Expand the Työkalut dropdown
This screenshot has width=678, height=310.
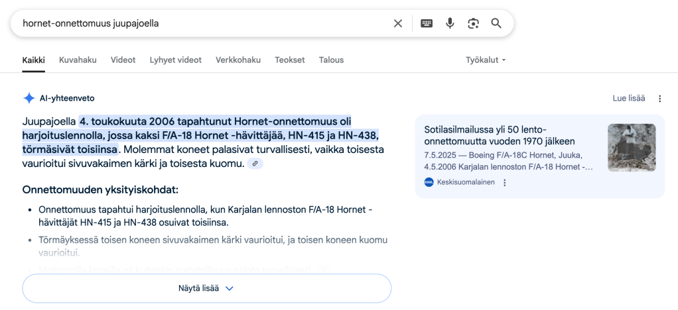click(x=486, y=60)
